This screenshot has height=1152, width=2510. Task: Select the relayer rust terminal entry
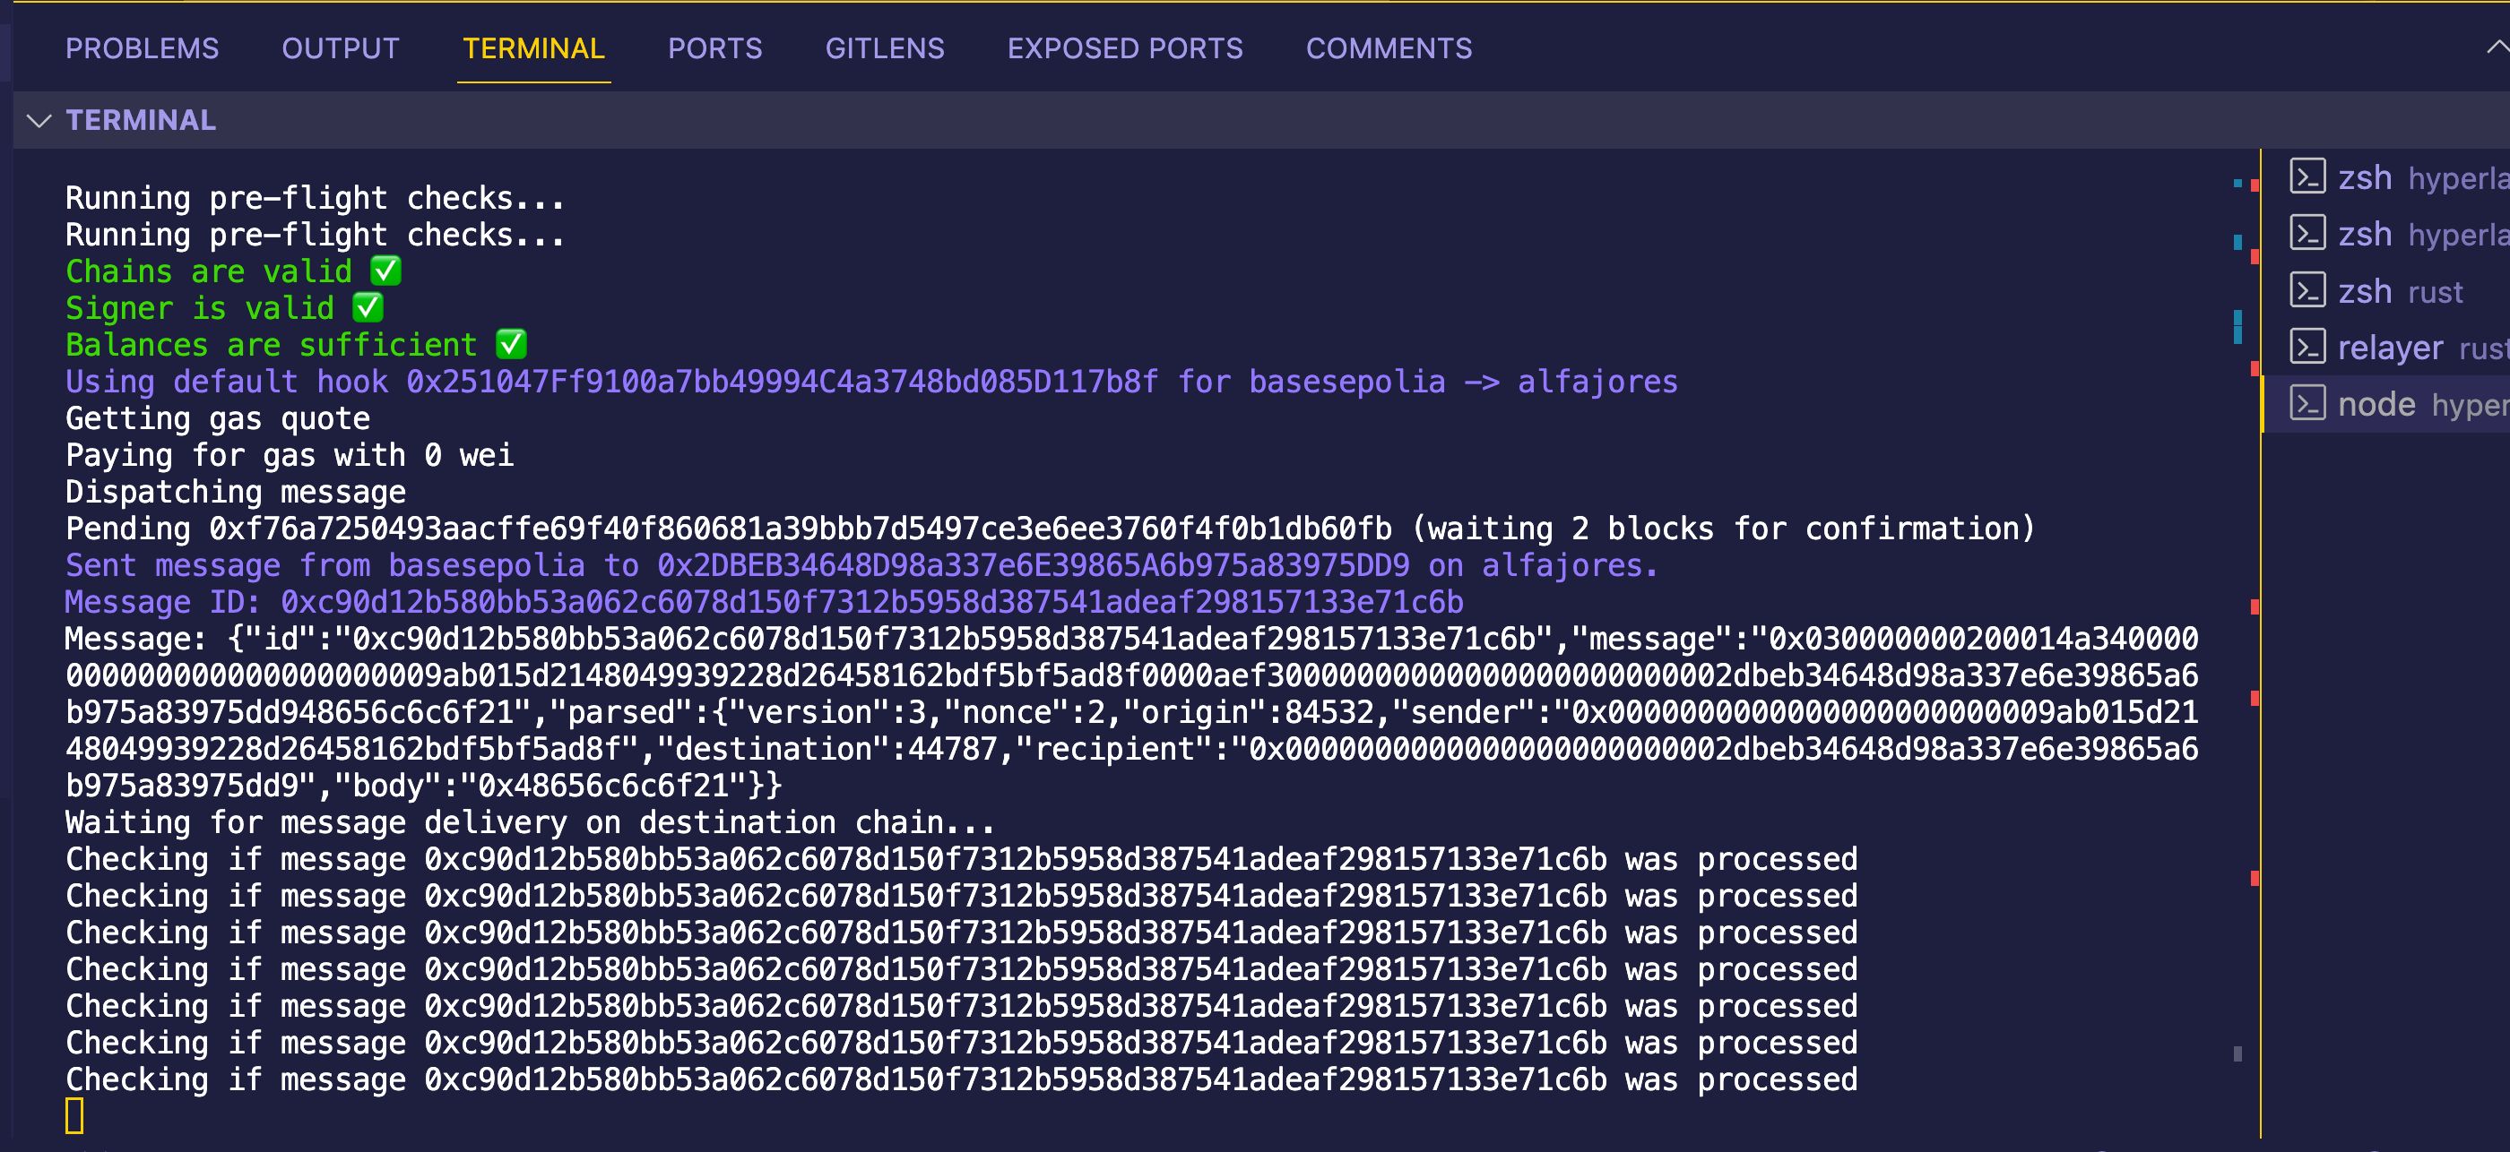point(2386,347)
